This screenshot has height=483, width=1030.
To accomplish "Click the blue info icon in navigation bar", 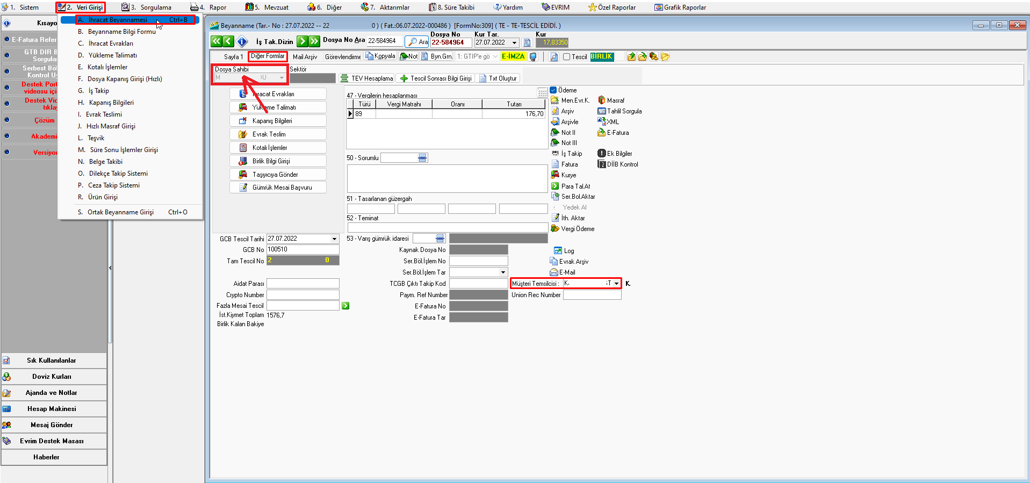I will point(242,41).
